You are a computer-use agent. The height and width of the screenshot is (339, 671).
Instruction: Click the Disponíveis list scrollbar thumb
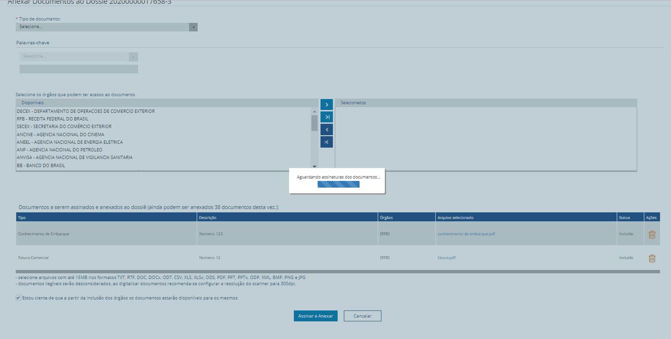(314, 123)
